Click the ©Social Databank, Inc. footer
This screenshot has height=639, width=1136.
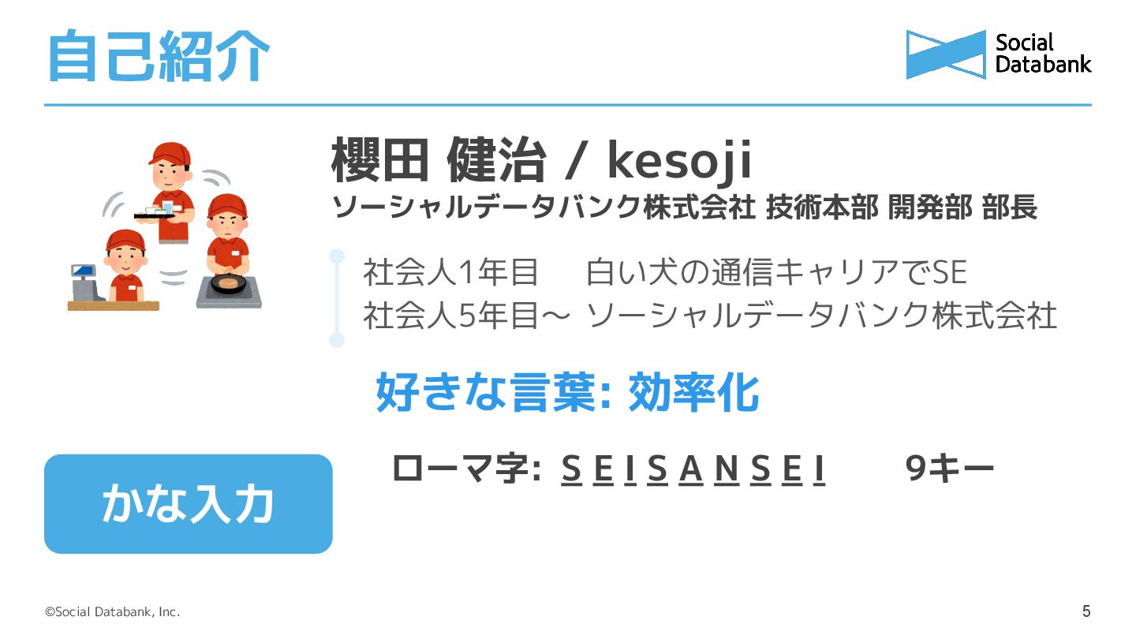tap(112, 611)
